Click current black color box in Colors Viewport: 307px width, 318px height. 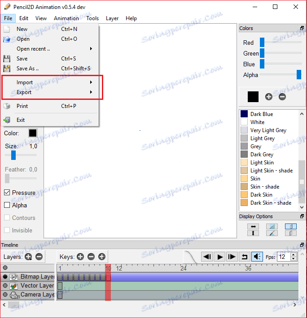pyautogui.click(x=253, y=97)
